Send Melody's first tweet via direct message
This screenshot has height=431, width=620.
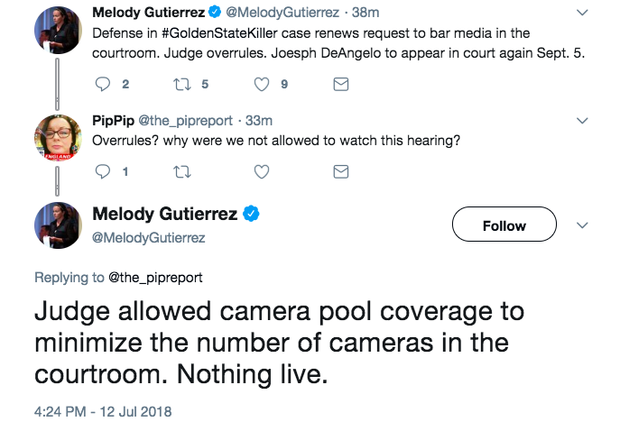pos(341,85)
